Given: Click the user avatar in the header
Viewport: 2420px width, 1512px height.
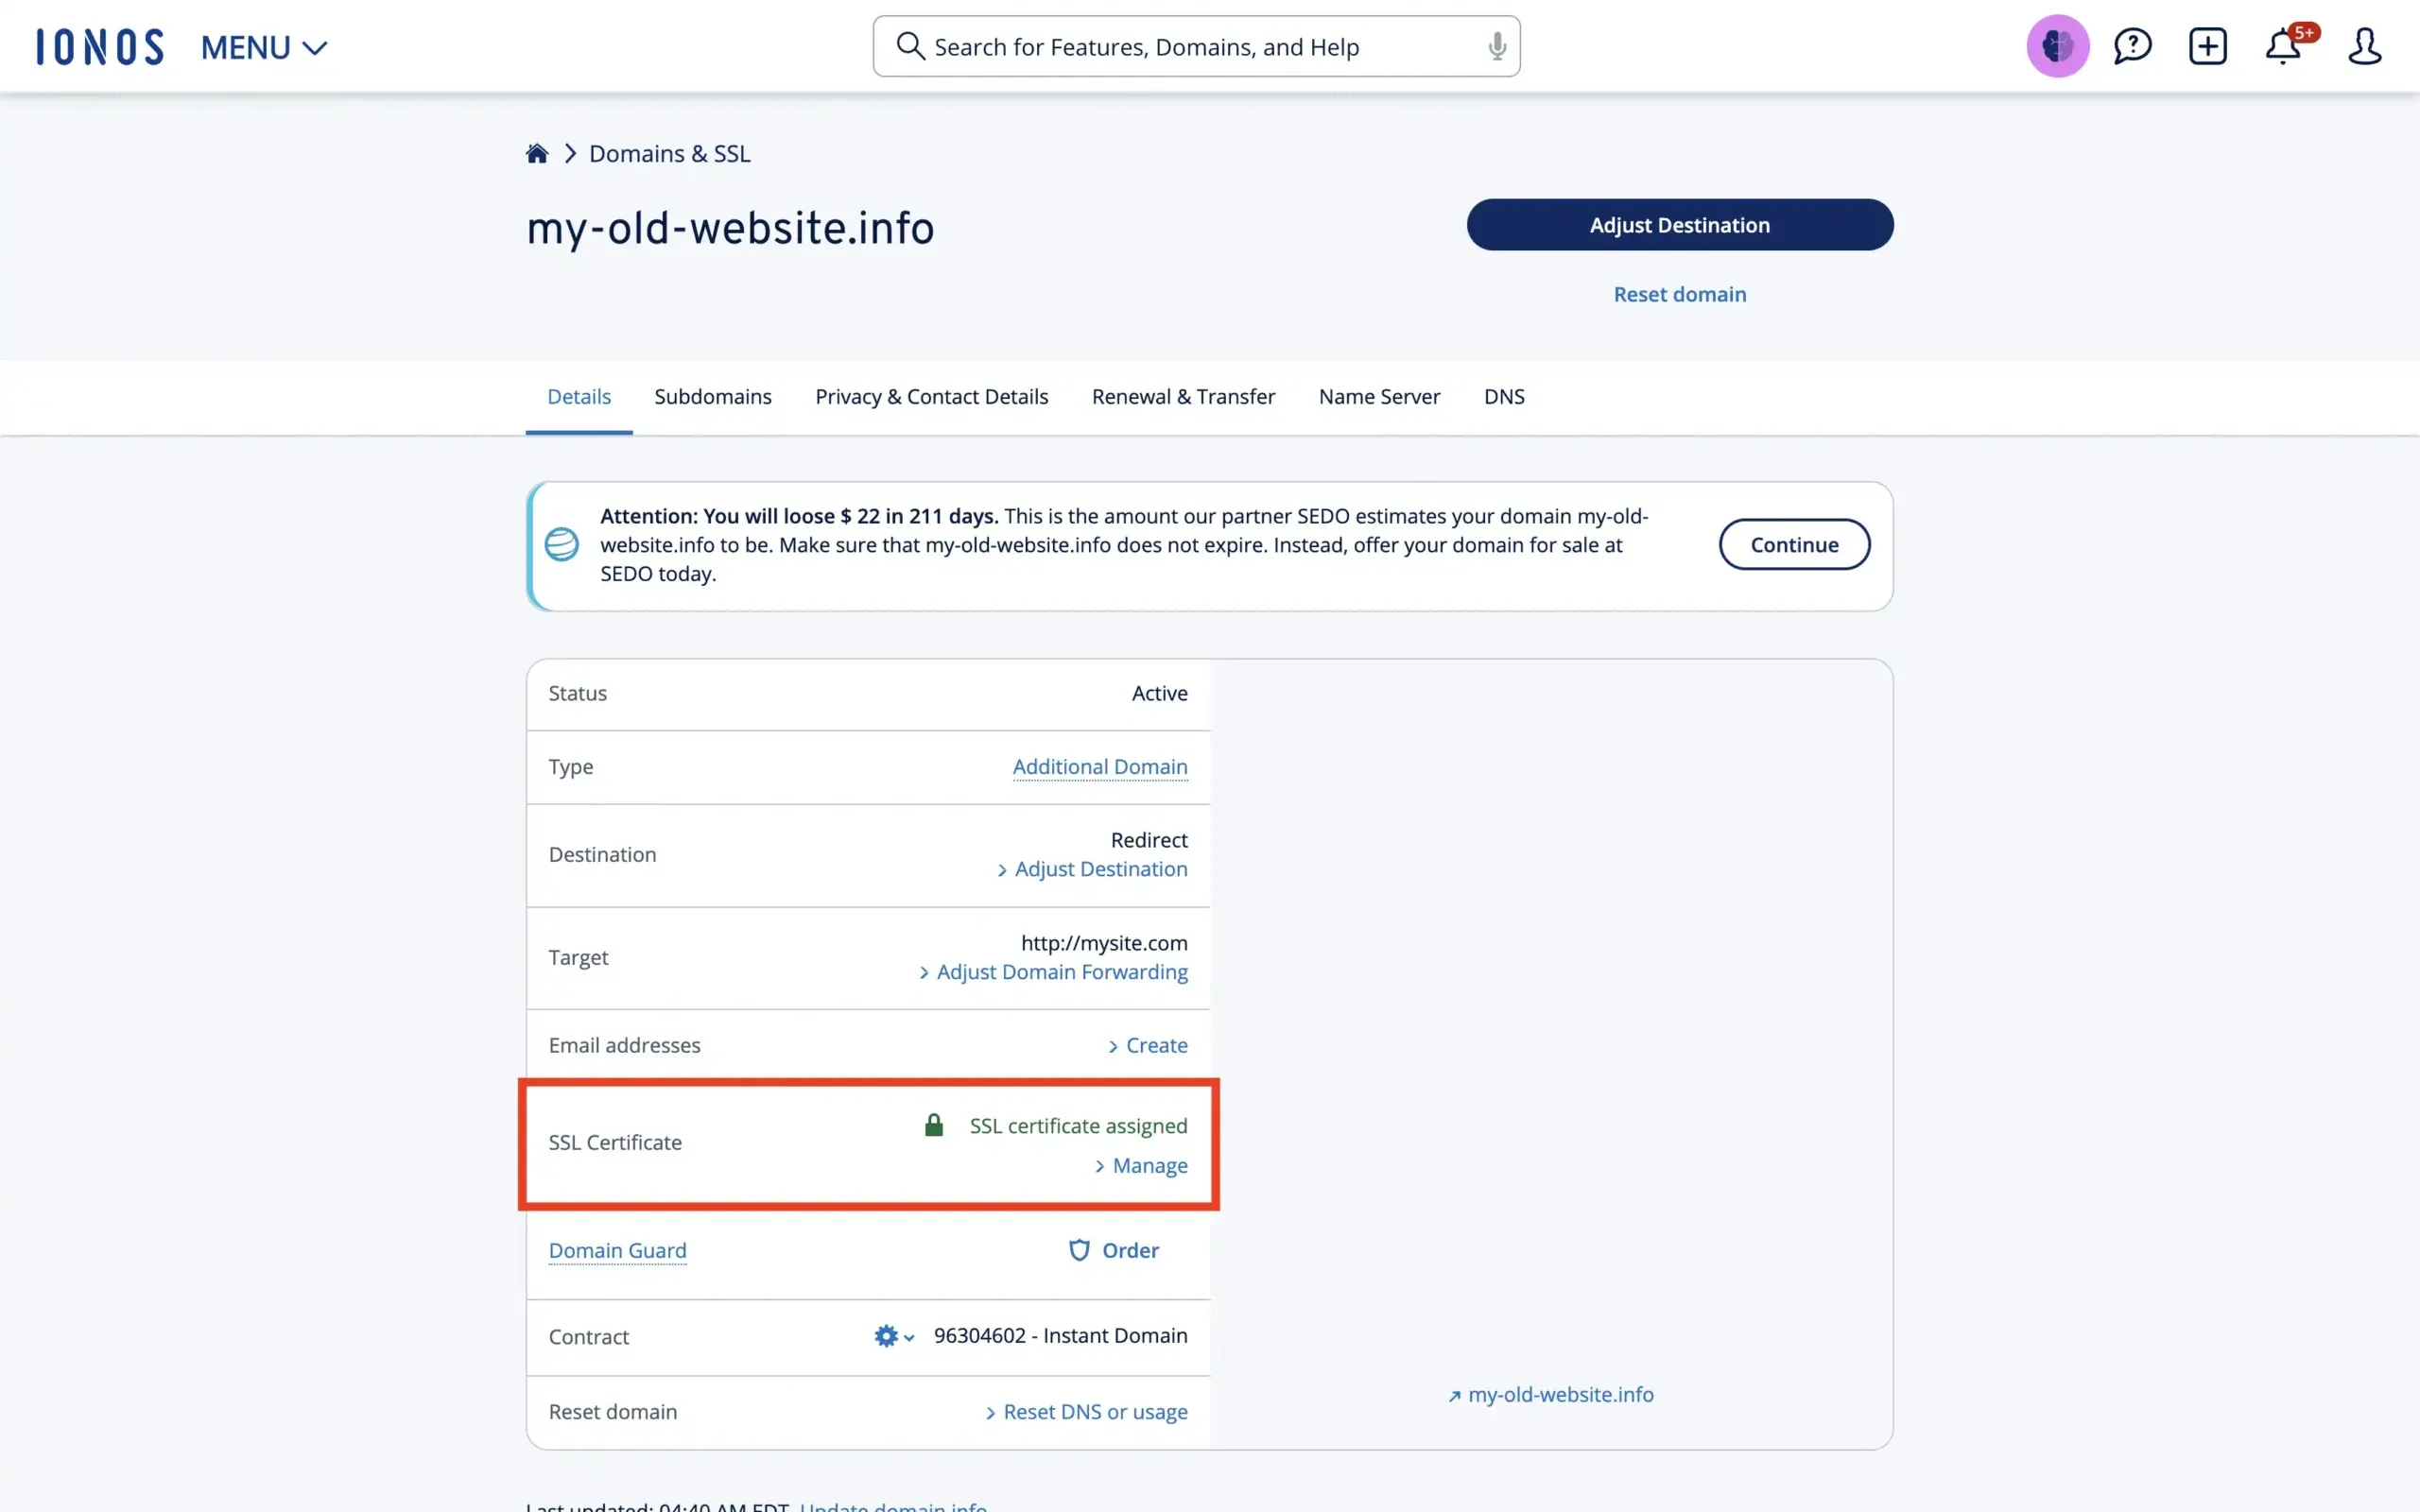Looking at the screenshot, I should [2058, 46].
